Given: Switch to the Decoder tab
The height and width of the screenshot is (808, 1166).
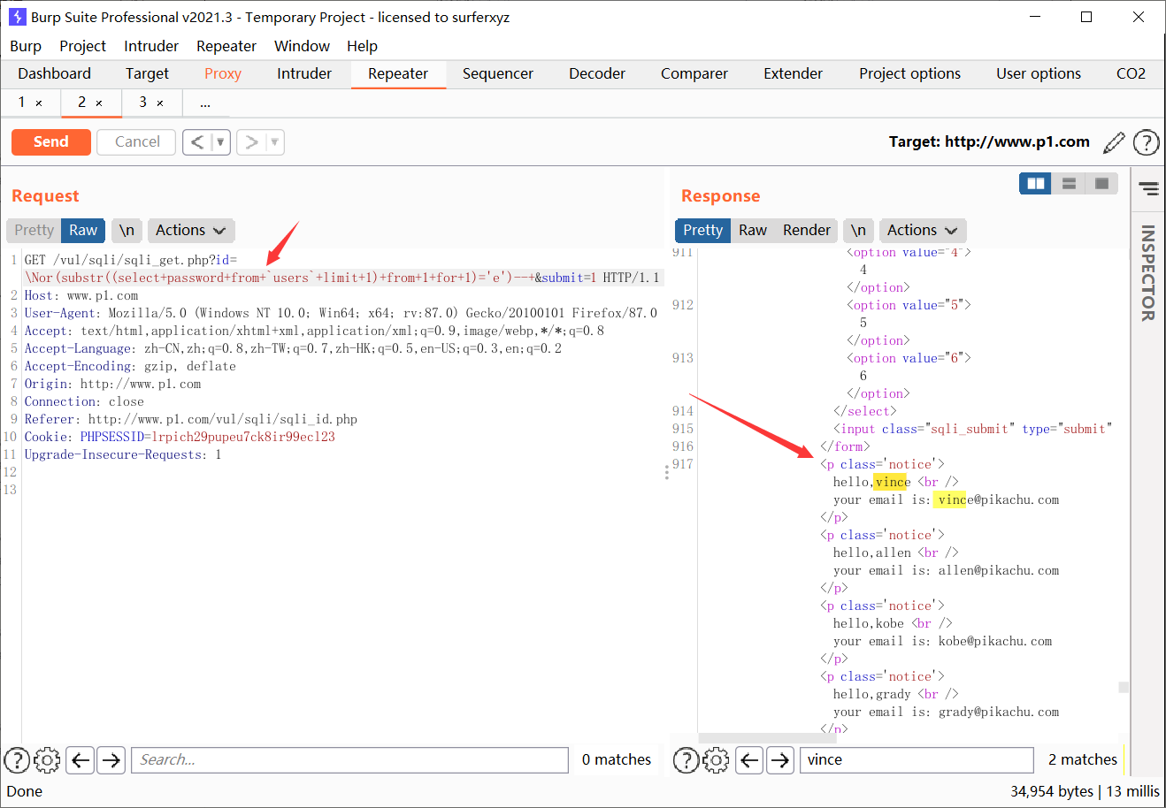Looking at the screenshot, I should click(x=597, y=73).
